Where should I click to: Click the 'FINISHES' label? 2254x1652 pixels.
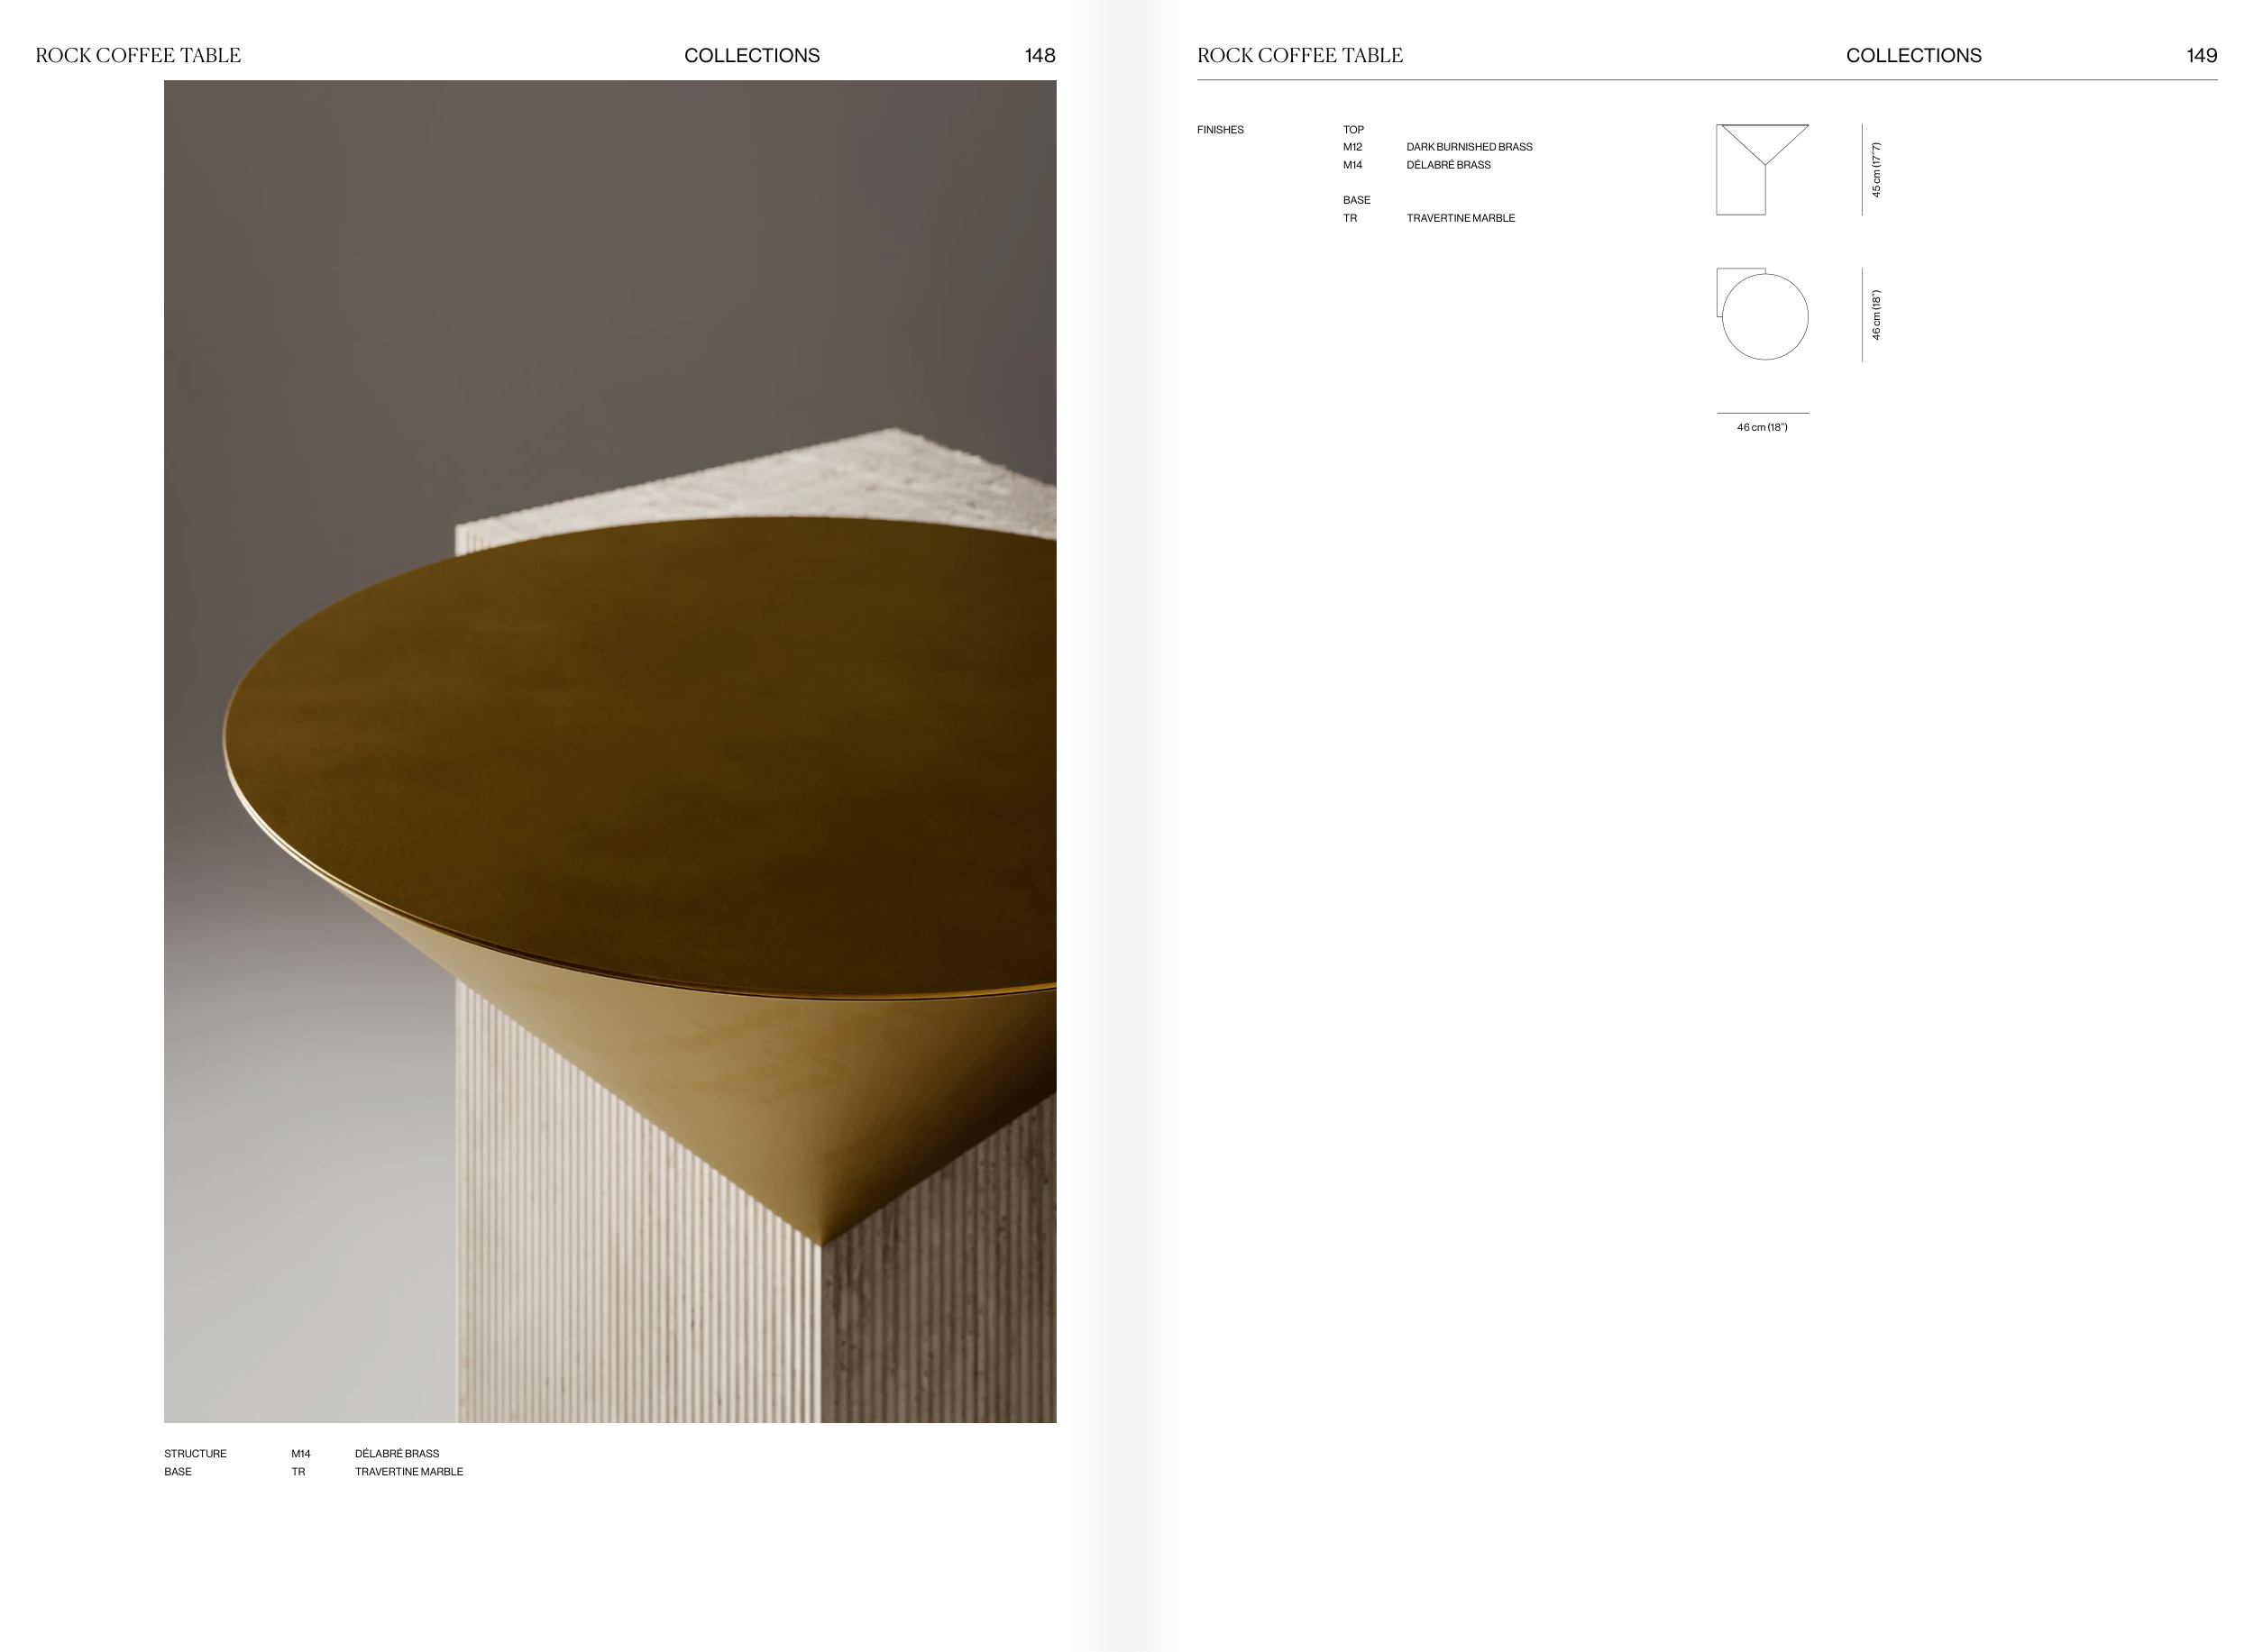point(1220,130)
